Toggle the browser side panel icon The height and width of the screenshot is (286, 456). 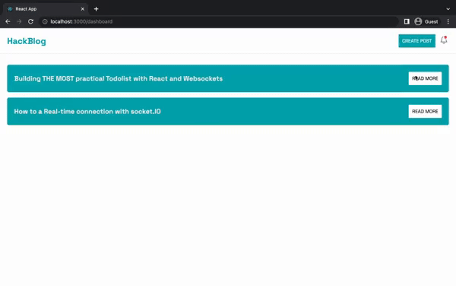tap(407, 21)
